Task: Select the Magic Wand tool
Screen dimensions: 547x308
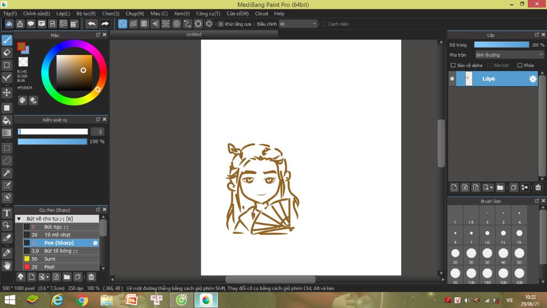Action: coord(6,173)
